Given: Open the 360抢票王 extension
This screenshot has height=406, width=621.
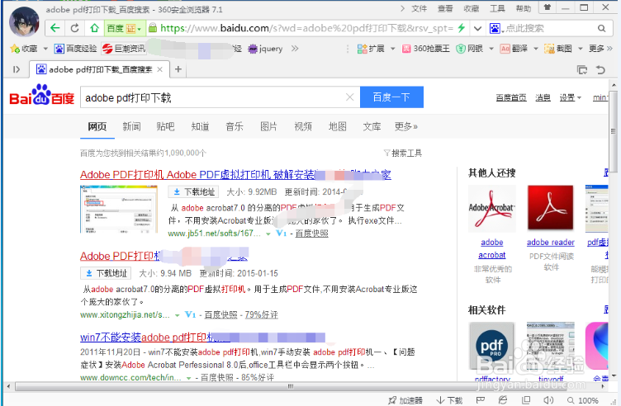Looking at the screenshot, I should [426, 49].
